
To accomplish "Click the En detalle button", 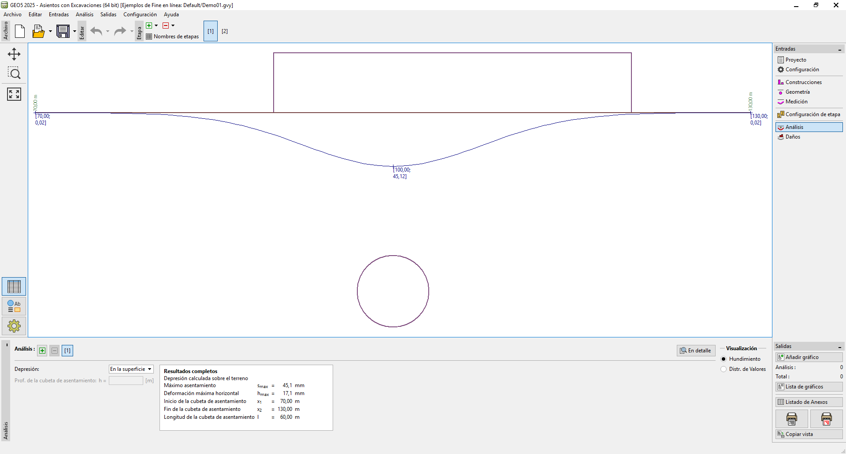I will (696, 351).
